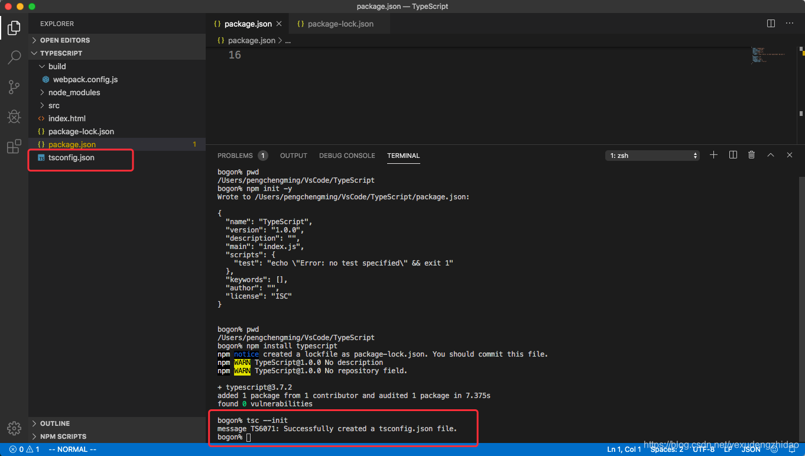805x456 pixels.
Task: Select the TERMINAL panel tab
Action: pyautogui.click(x=403, y=156)
